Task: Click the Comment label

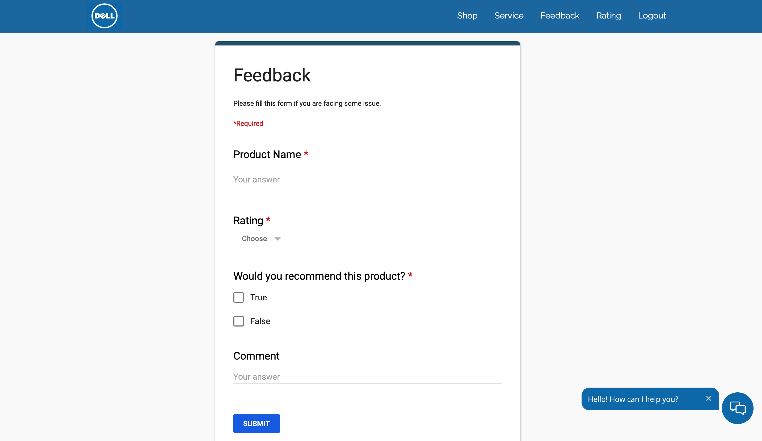Action: pos(256,356)
